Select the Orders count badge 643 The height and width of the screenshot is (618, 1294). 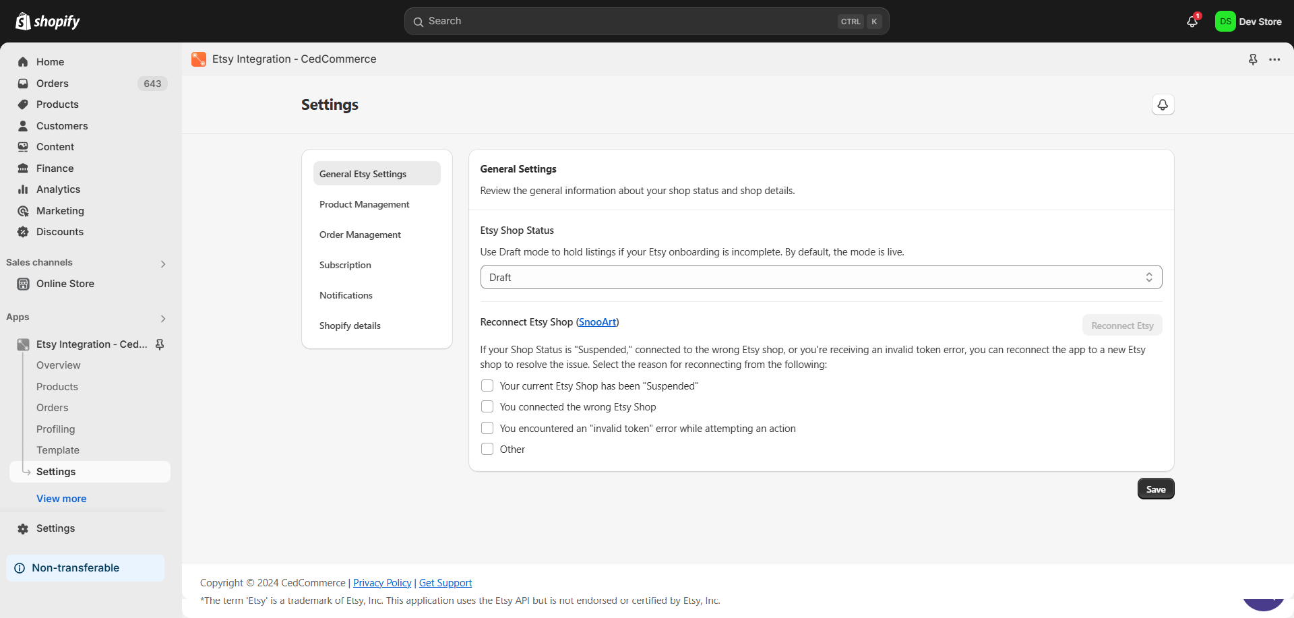click(x=152, y=84)
